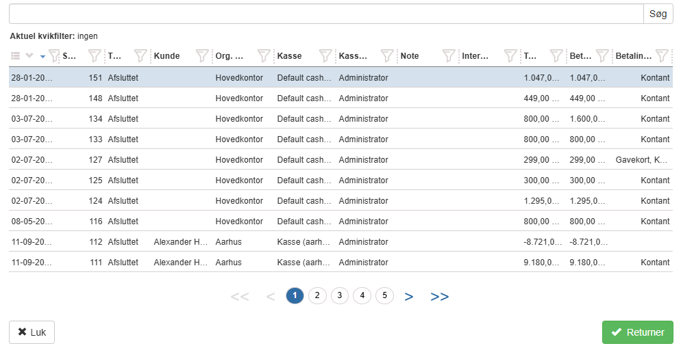Click the green Returner button
The height and width of the screenshot is (348, 681).
(x=638, y=332)
